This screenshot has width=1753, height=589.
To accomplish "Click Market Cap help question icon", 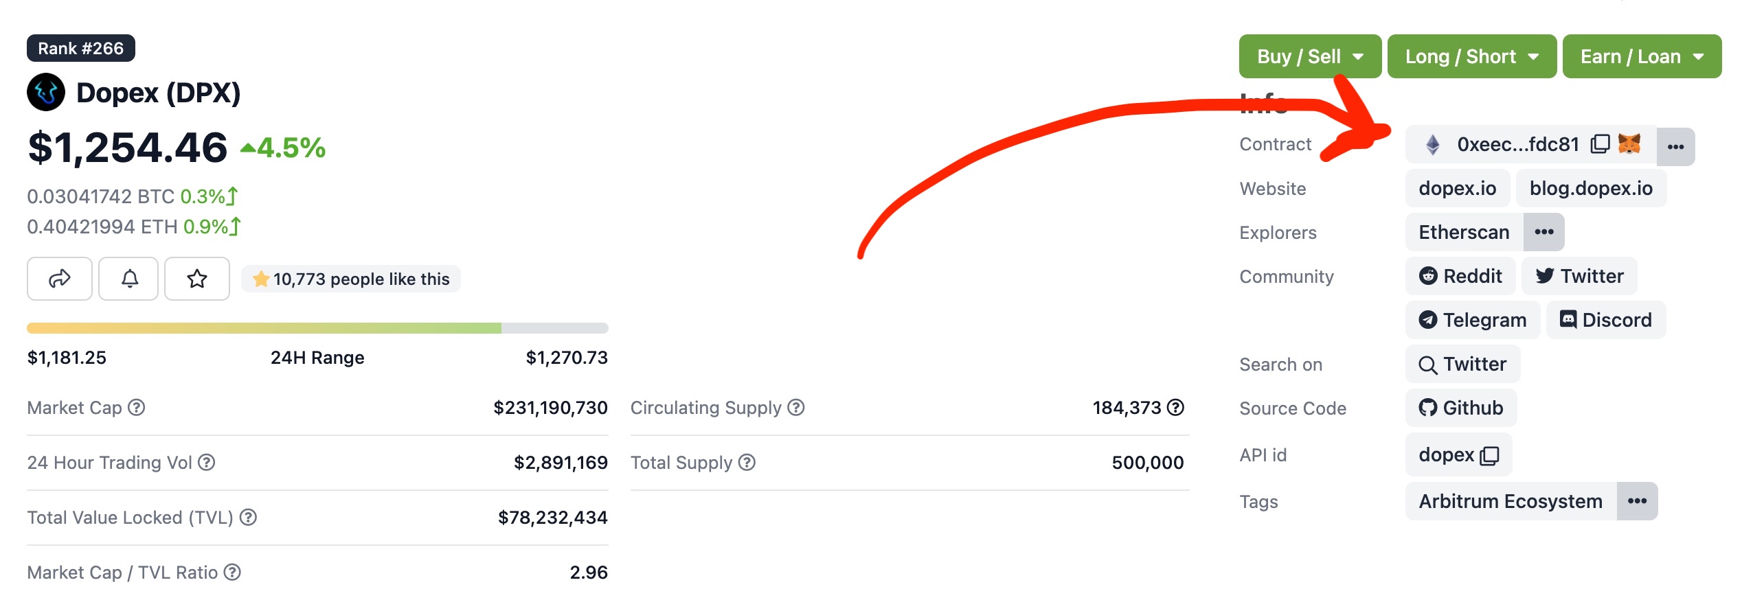I will 137,408.
